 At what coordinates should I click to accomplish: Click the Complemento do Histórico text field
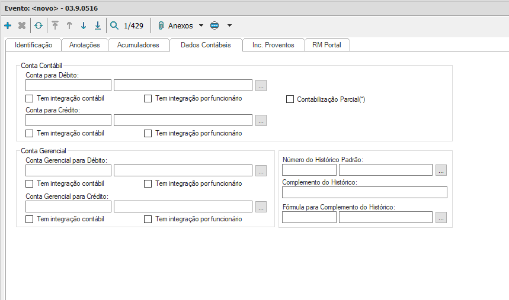[364, 192]
